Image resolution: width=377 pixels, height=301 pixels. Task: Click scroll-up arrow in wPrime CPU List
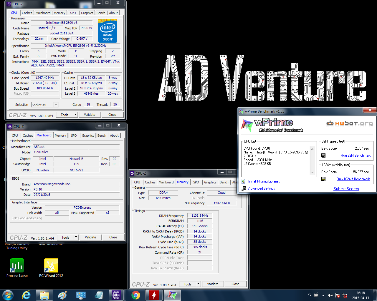312,149
